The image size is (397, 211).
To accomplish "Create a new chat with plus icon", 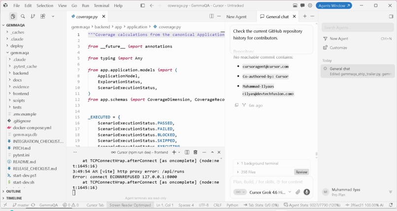I will point(305,16).
